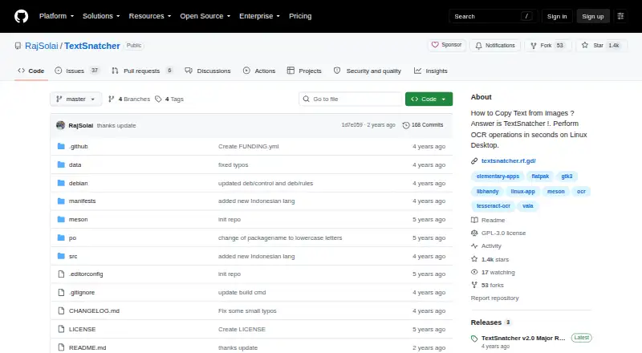642x353 pixels.
Task: Open the Readme link in About
Action: click(493, 221)
